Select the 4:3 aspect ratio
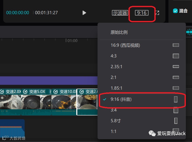This screenshot has height=142, width=192. [x=142, y=56]
